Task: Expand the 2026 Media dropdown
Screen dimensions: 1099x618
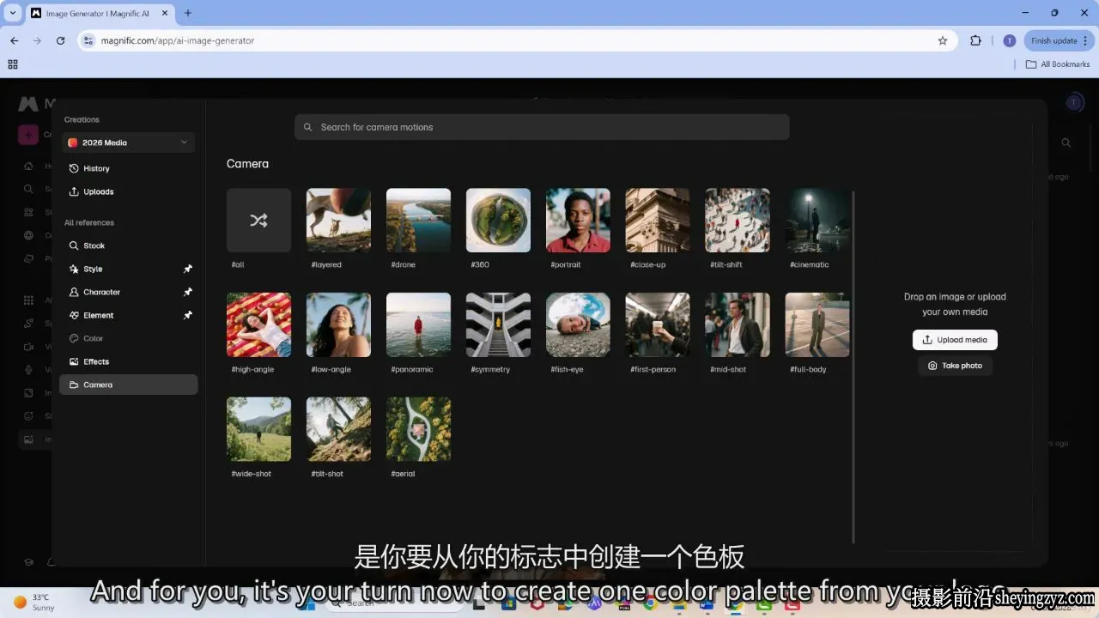Action: [128, 142]
